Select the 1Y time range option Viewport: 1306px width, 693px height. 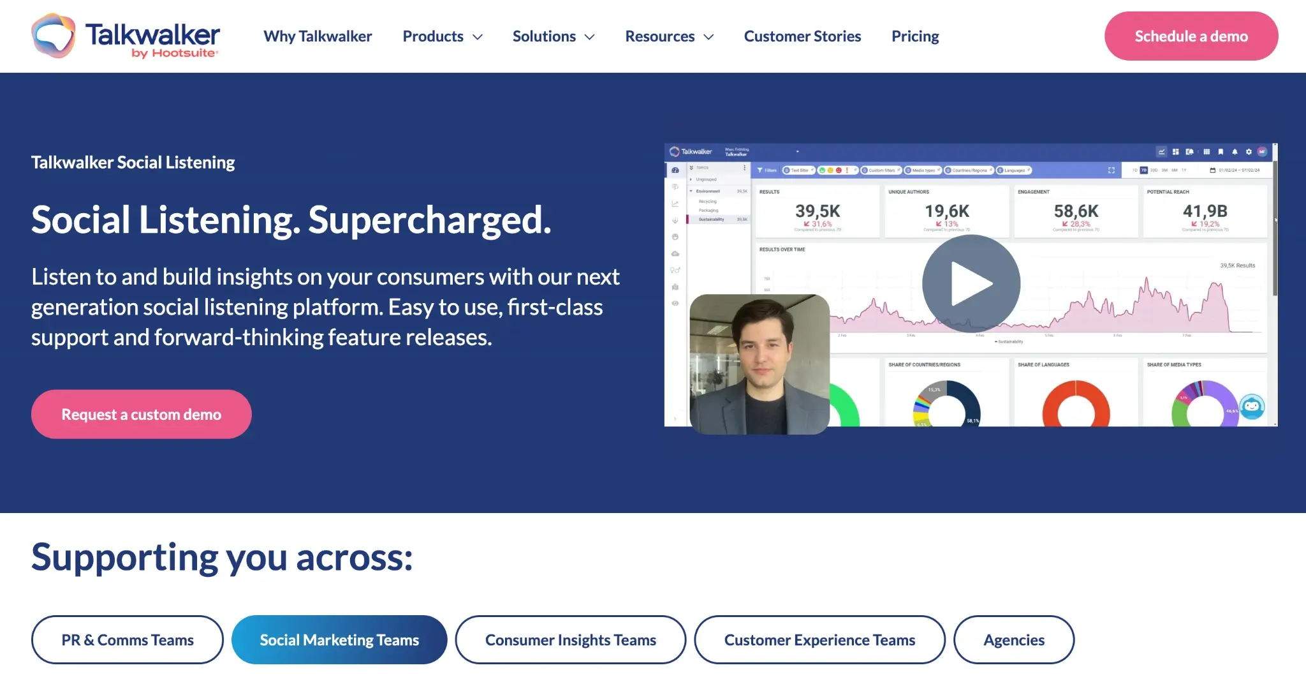pos(1184,170)
